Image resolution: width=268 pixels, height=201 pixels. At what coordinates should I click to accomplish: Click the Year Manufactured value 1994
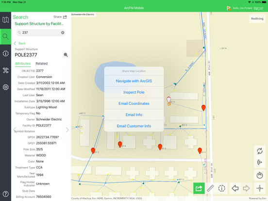pos(40,175)
